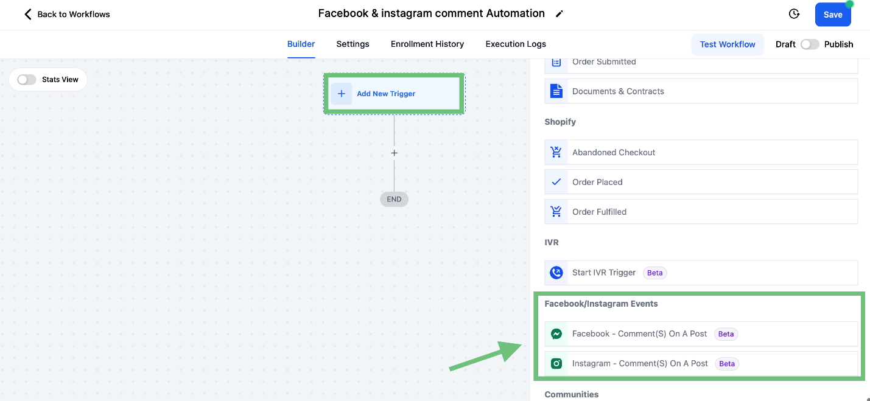The height and width of the screenshot is (401, 870).
Task: Click Order Placed checkmark icon
Action: click(x=556, y=182)
